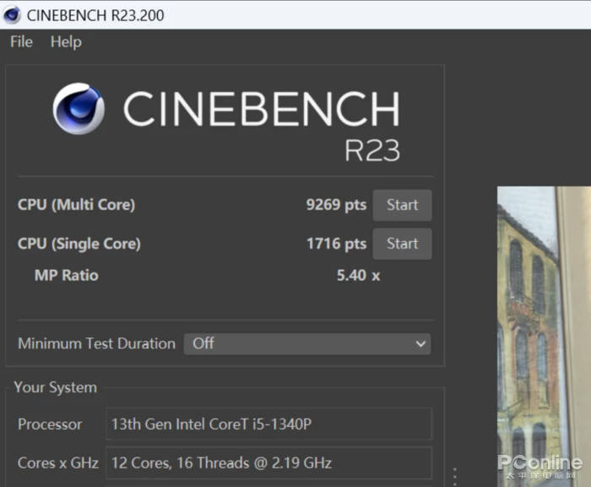Viewport: 591px width, 487px height.
Task: Click the Cinebench sphere logo
Action: point(79,109)
